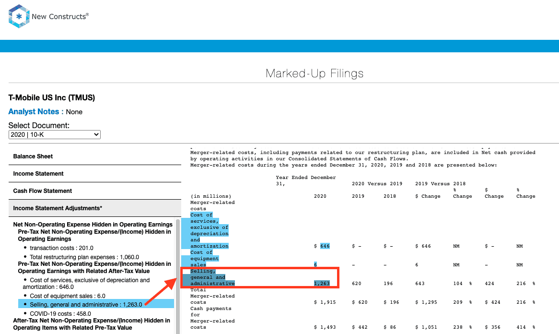559x334 pixels.
Task: Open the Select Document dropdown showing 2020 | 10-K
Action: pos(55,134)
